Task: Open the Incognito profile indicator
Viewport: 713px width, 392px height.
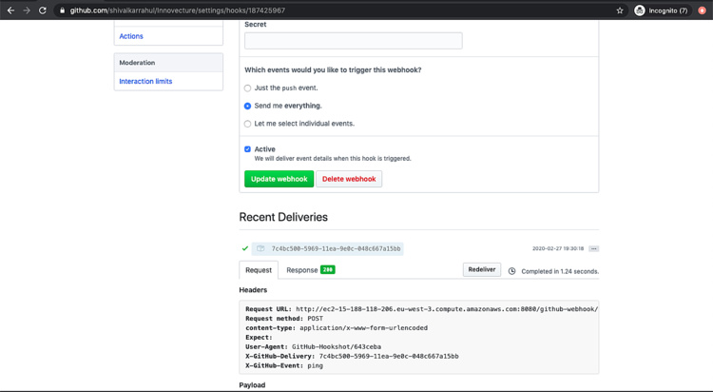Action: (661, 10)
